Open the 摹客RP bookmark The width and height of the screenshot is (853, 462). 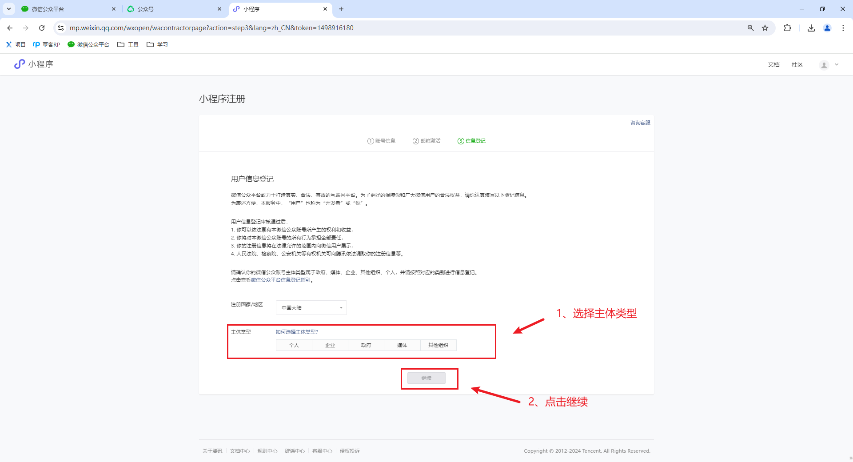[46, 44]
